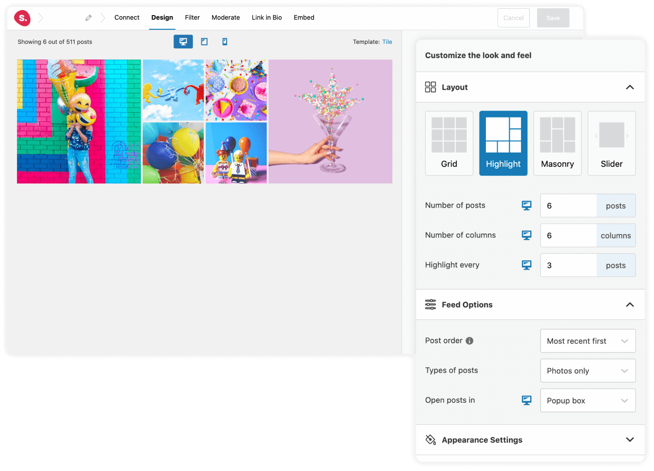654x471 pixels.
Task: Click the Save button
Action: (x=553, y=18)
